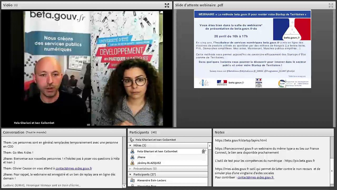Select Jihane in the Hôtes list
The image size is (337, 190).
141,157
